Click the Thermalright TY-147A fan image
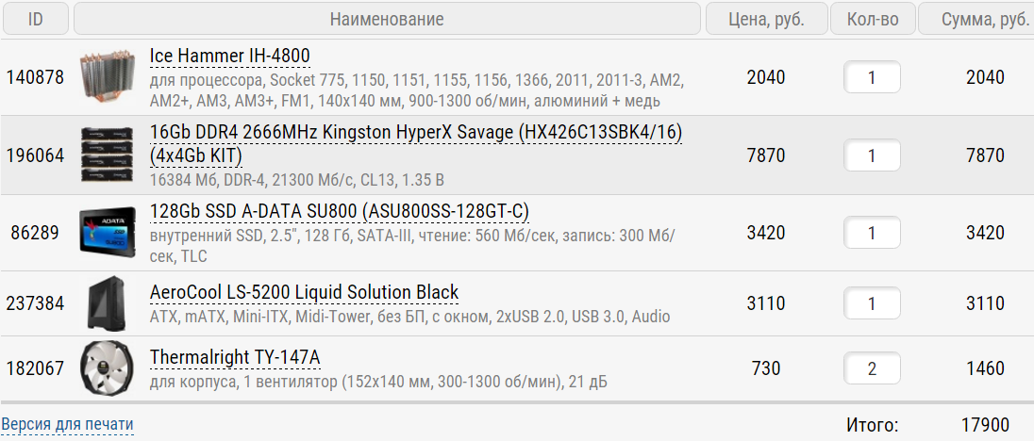The image size is (1034, 441). pyautogui.click(x=109, y=368)
